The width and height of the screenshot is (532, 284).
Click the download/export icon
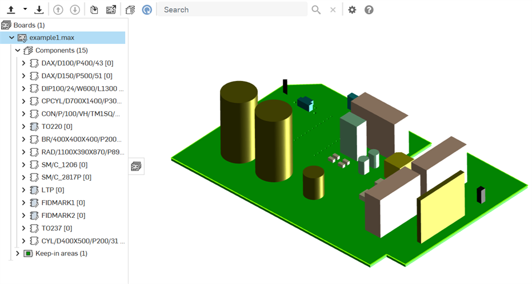[x=39, y=10]
